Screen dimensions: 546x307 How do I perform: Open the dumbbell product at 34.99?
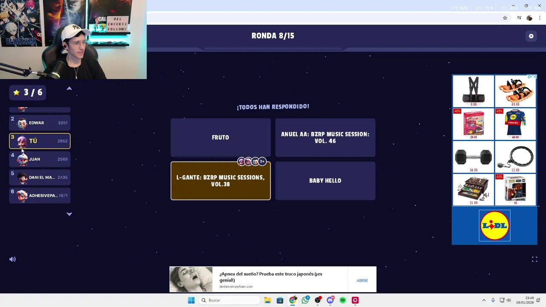pos(473,157)
